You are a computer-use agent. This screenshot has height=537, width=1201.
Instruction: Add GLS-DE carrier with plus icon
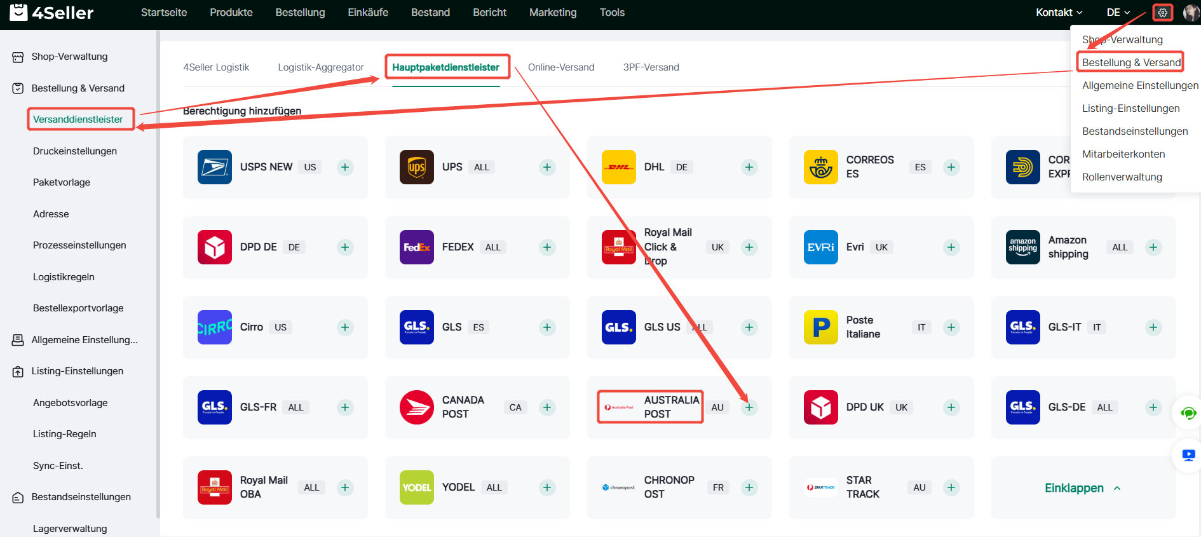tap(1153, 407)
